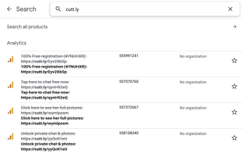
Task: Click Analytics icon for account 557070760
Action: [x=11, y=85]
